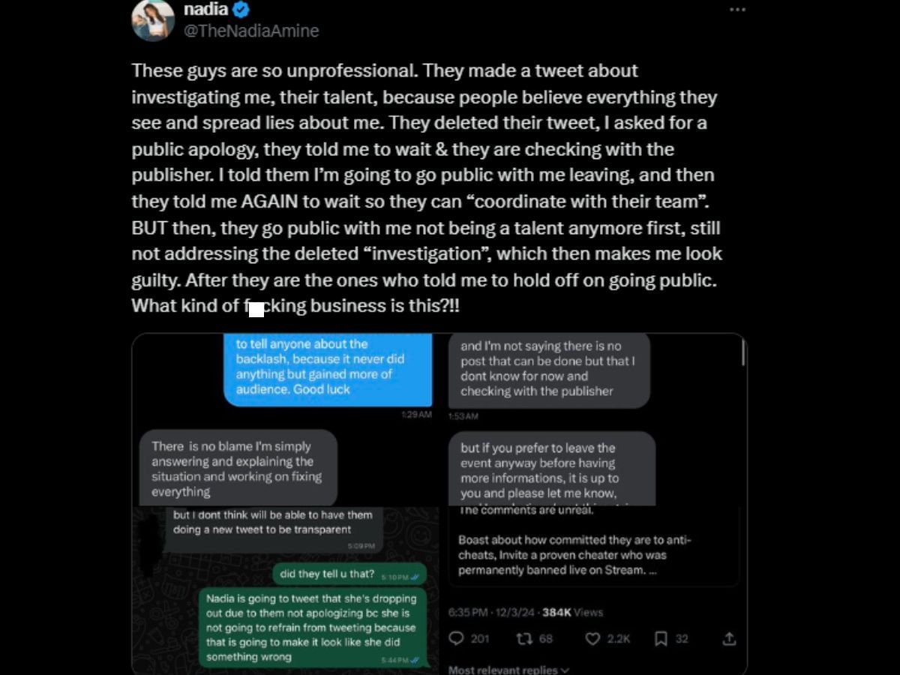This screenshot has height=675, width=900.
Task: Click nadia's circular profile avatar
Action: point(154,20)
